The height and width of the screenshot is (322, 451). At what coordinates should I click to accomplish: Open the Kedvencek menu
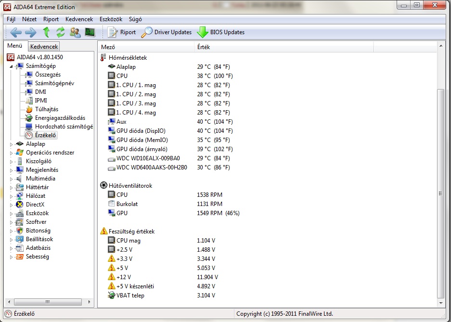(79, 19)
